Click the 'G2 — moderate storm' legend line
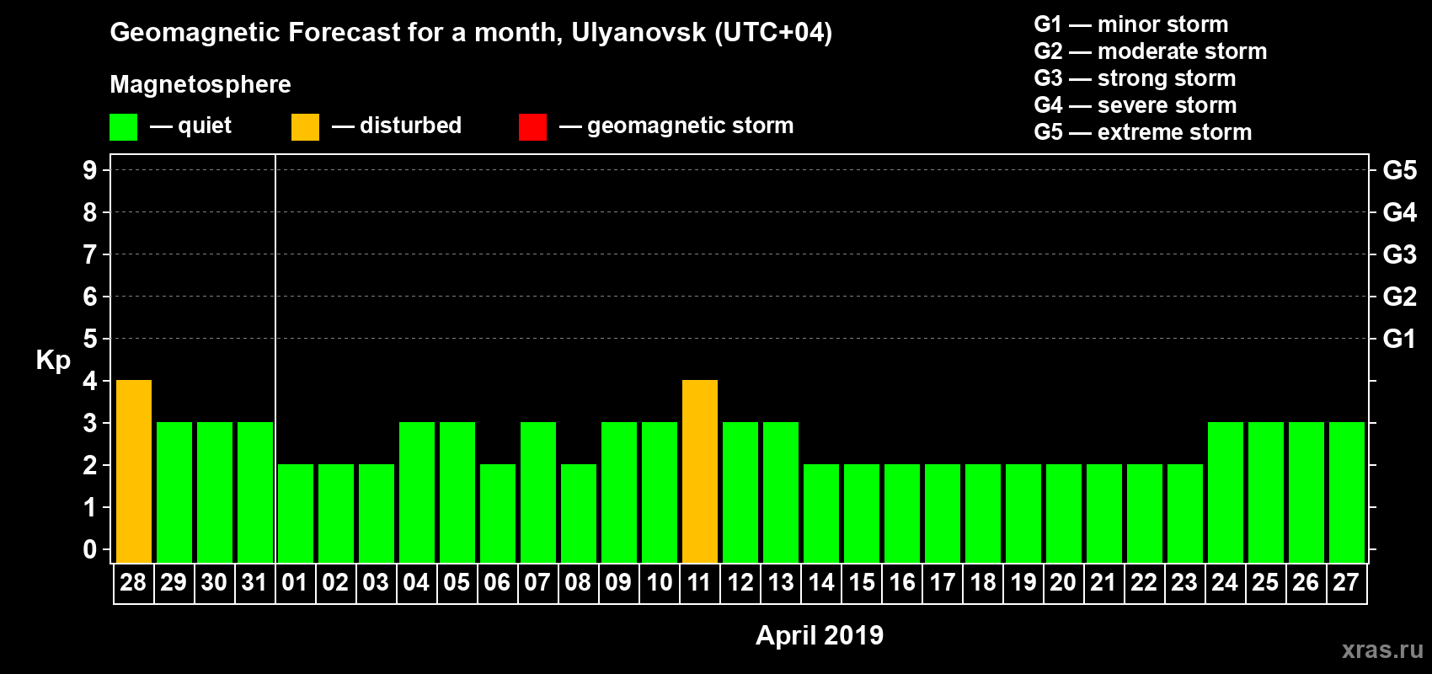Viewport: 1432px width, 674px height. pyautogui.click(x=1150, y=51)
